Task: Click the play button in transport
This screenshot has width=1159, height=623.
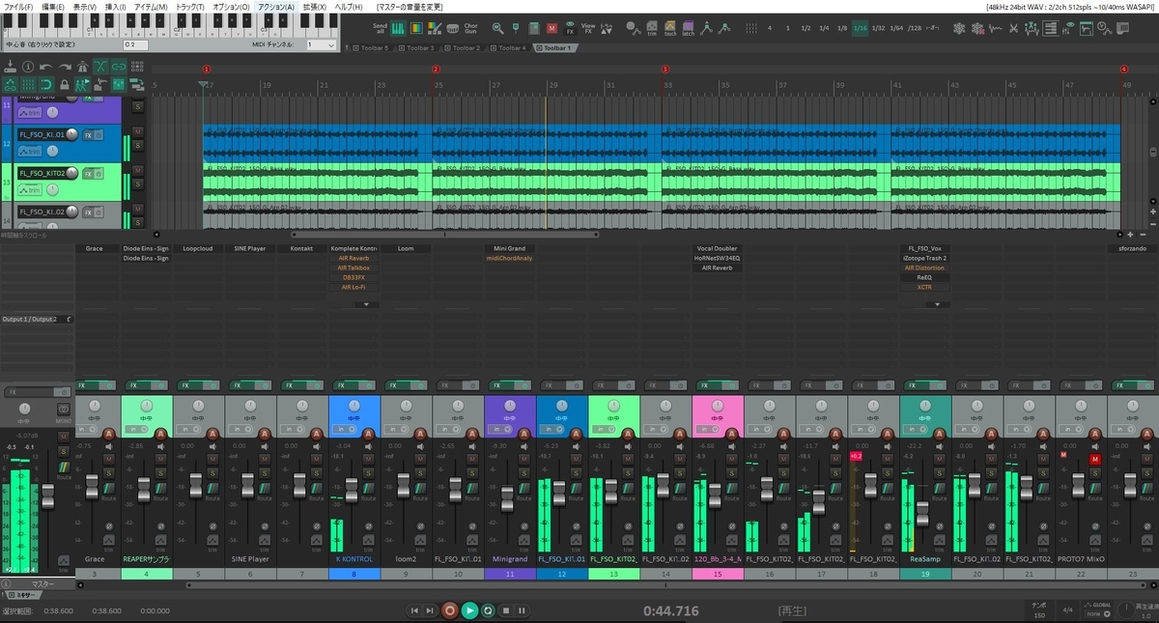Action: [469, 610]
